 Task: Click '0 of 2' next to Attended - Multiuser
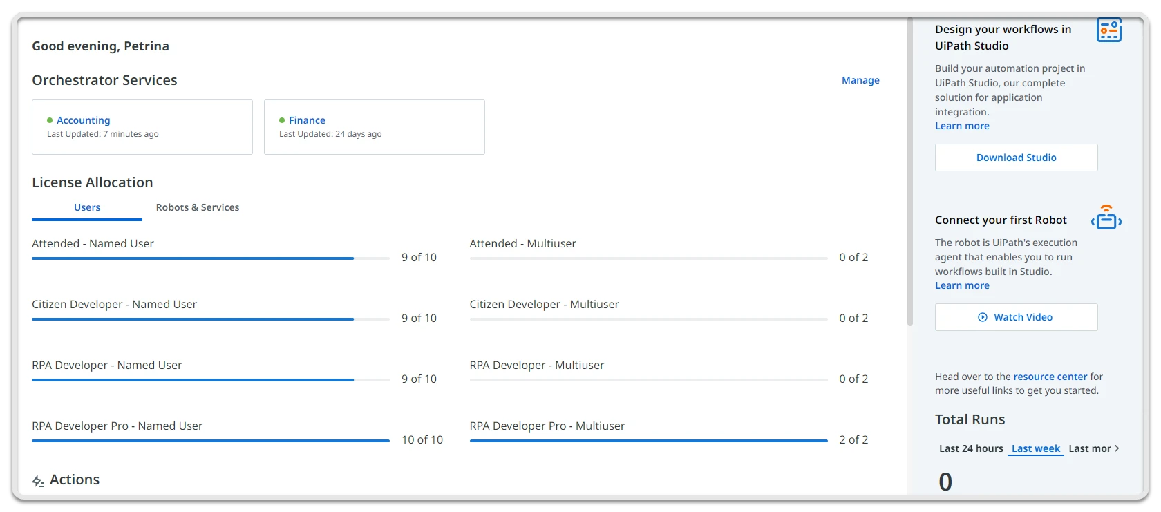[x=853, y=257]
